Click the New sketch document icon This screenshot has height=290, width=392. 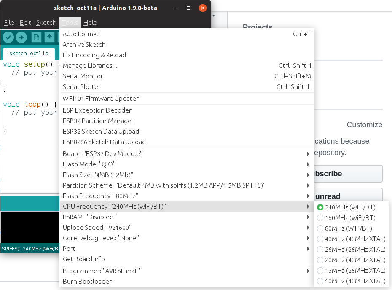[36, 38]
